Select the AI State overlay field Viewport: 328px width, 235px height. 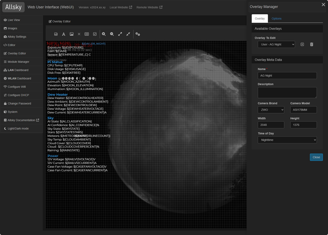[x=69, y=121]
